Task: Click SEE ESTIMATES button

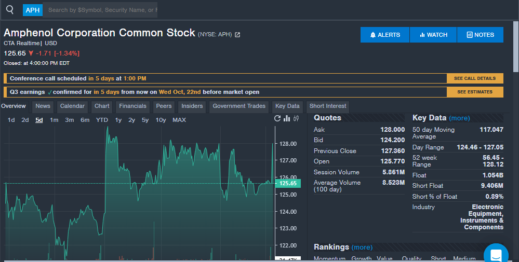Action: pyautogui.click(x=474, y=92)
